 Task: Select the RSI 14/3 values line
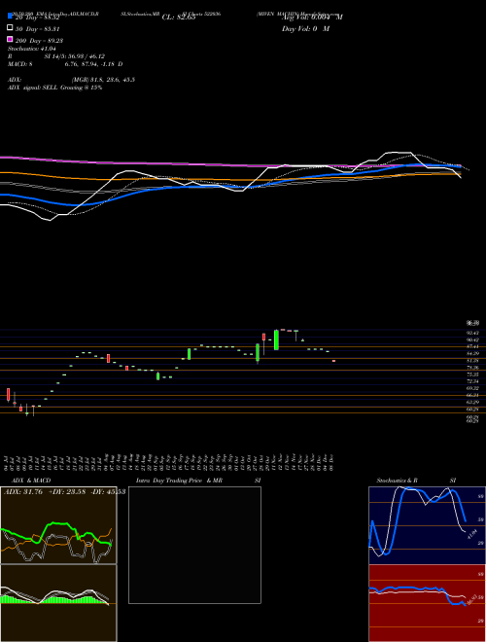click(x=56, y=56)
